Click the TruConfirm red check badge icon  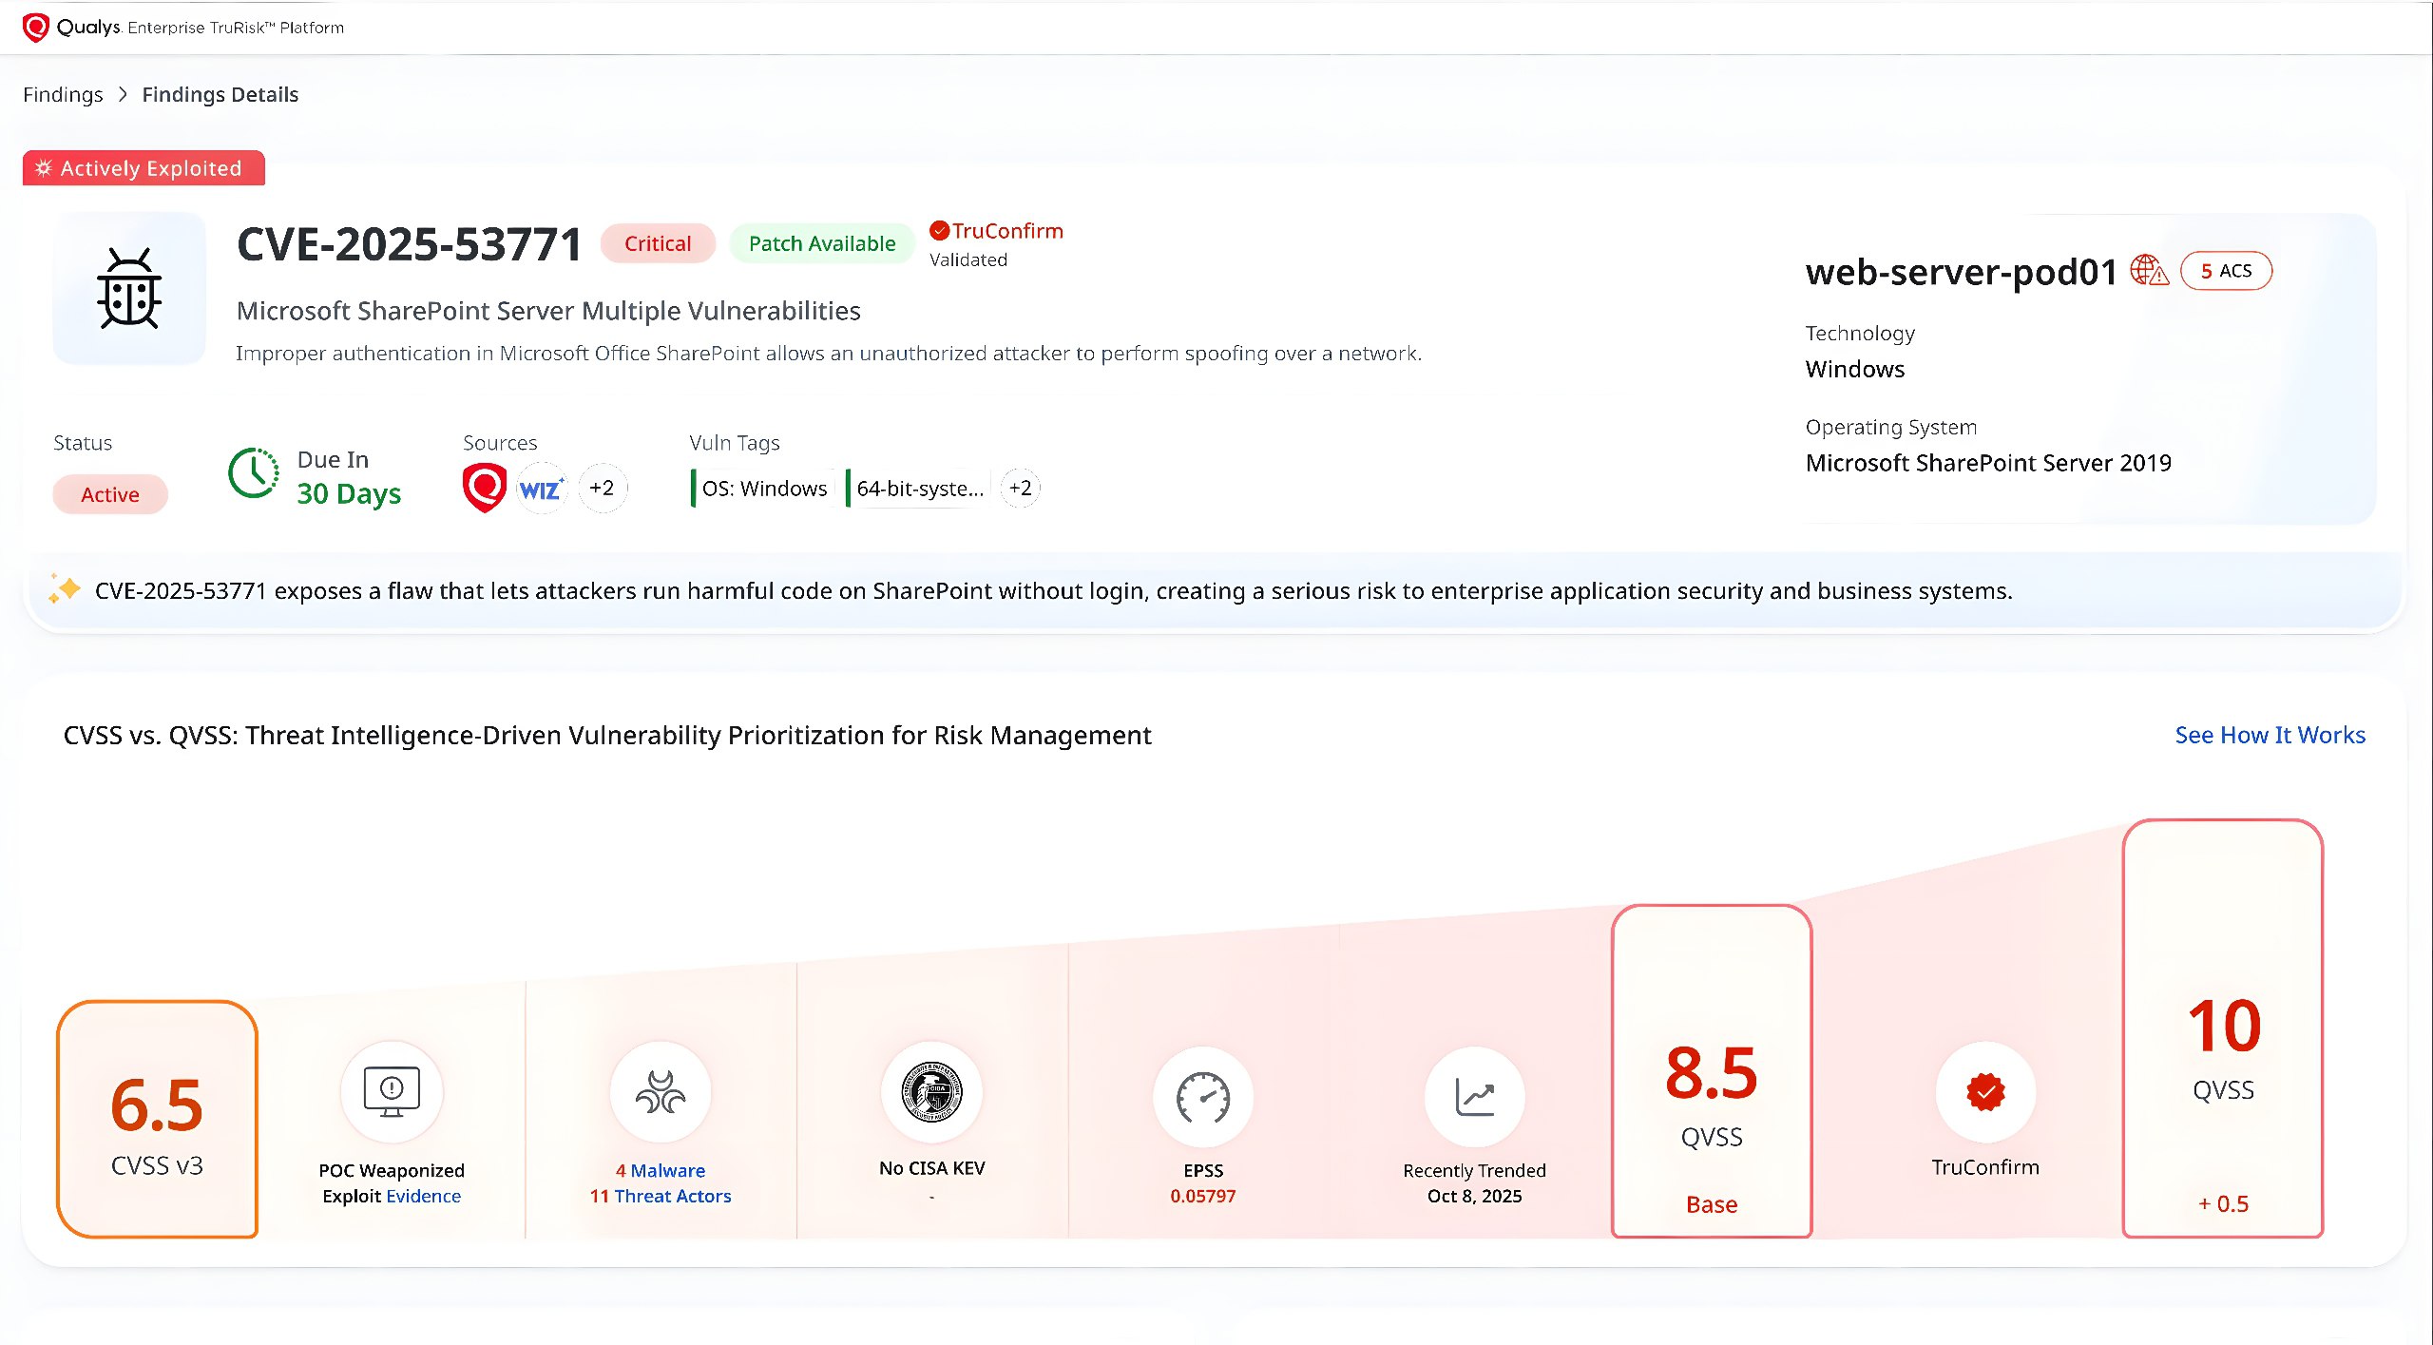(x=1985, y=1091)
